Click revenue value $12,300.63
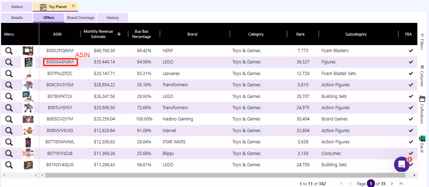 (104, 142)
